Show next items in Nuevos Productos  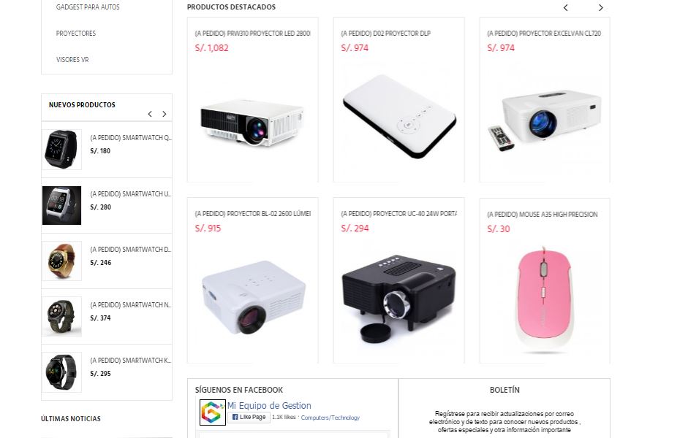tap(164, 114)
